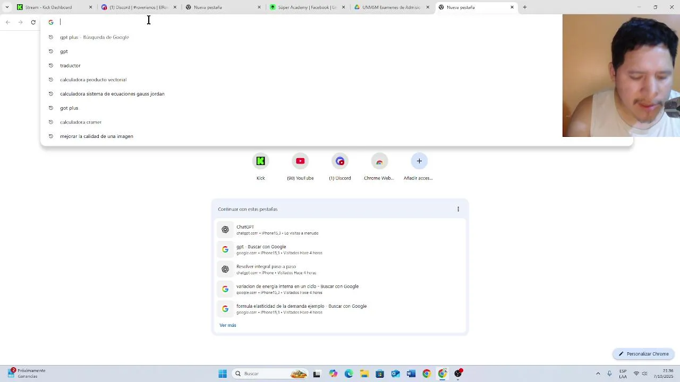
Task: Select the 'gpt' search suggestion
Action: (336, 51)
